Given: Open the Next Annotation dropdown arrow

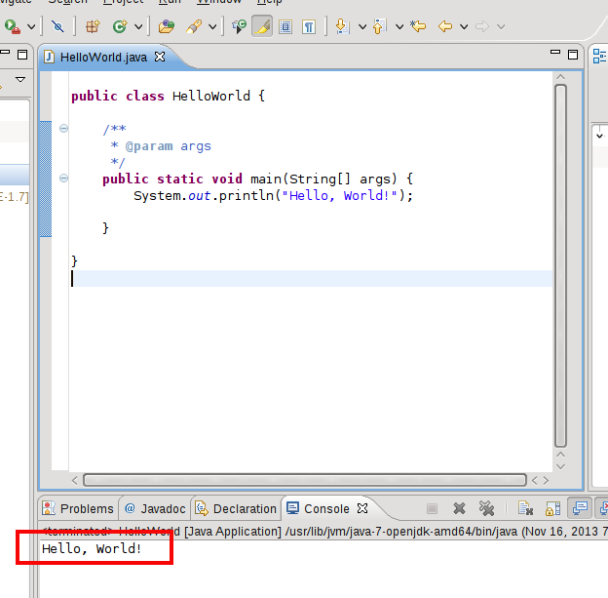Looking at the screenshot, I should coord(362,26).
